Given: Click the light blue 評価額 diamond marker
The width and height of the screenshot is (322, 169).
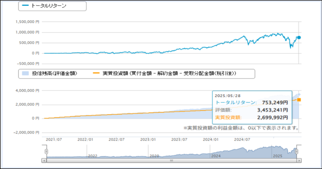Looking at the screenshot, I should [x=299, y=94].
